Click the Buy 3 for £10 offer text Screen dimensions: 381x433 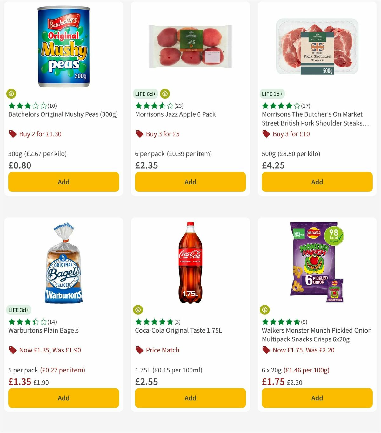point(291,134)
